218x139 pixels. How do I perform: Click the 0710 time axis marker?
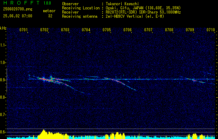tap(211, 30)
